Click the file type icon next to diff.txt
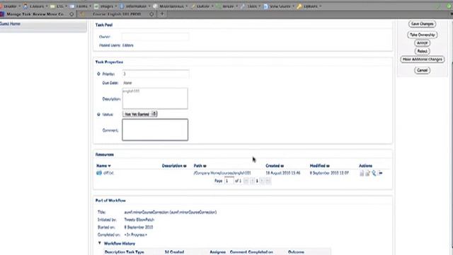 click(99, 173)
